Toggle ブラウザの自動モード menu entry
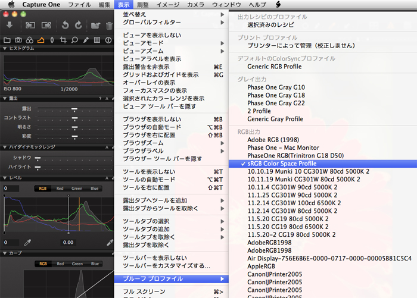Screen dimensions: 417x298 172,127
